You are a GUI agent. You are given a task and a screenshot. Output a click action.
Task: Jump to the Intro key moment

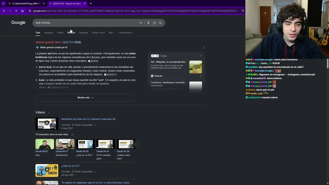pos(45,148)
